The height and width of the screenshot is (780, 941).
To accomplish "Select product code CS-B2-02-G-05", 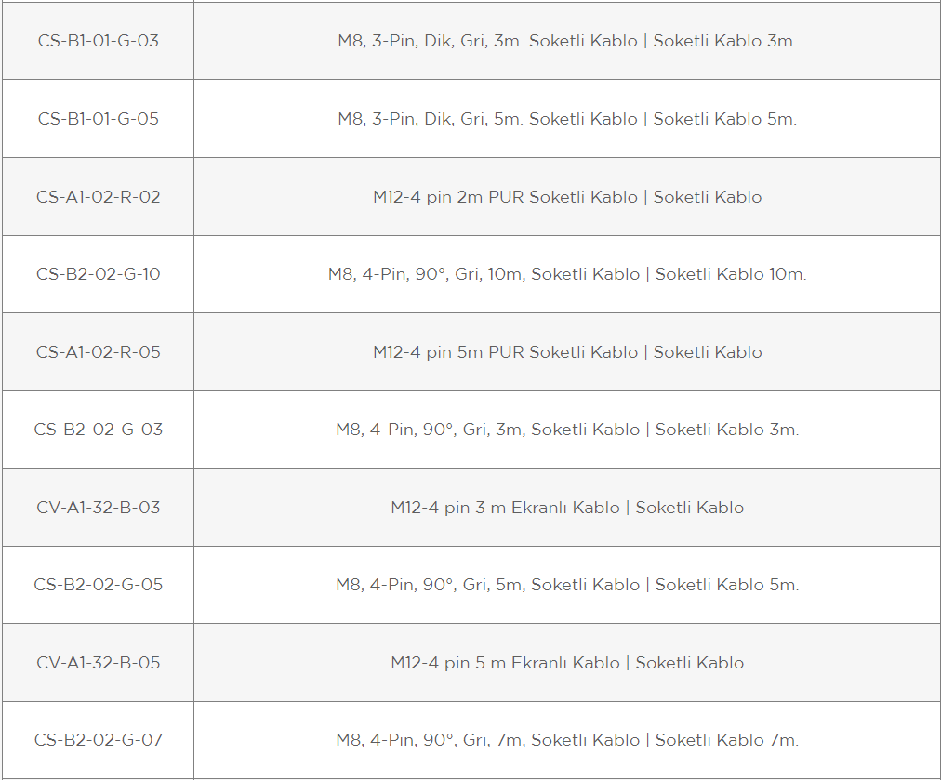I will coord(99,585).
